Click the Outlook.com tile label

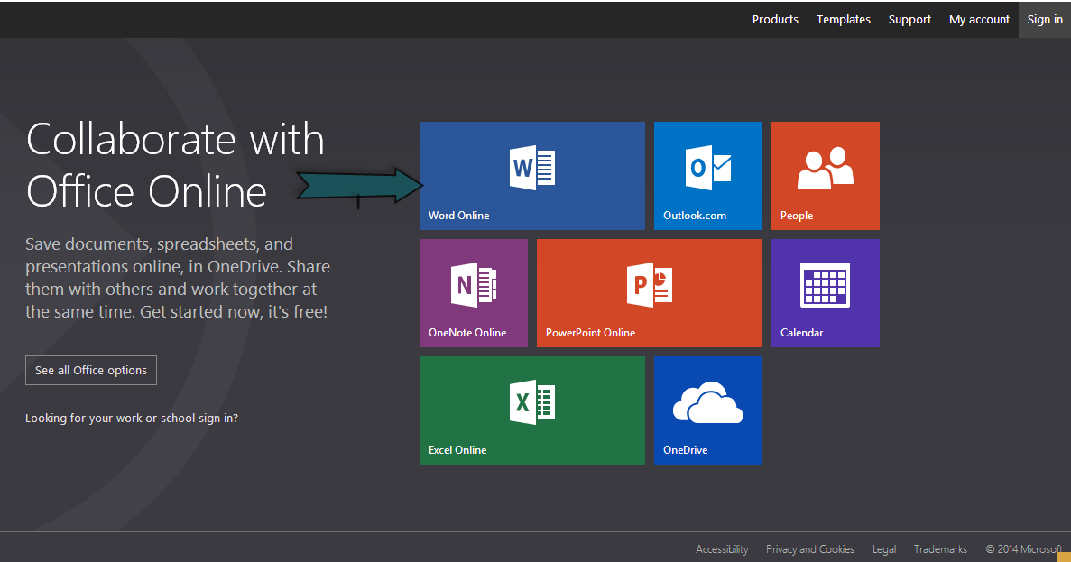coord(695,215)
